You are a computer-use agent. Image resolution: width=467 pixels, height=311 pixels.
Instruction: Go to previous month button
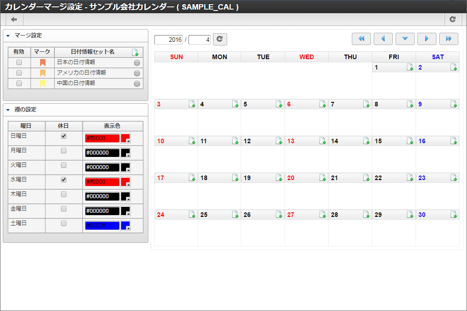pyautogui.click(x=383, y=39)
